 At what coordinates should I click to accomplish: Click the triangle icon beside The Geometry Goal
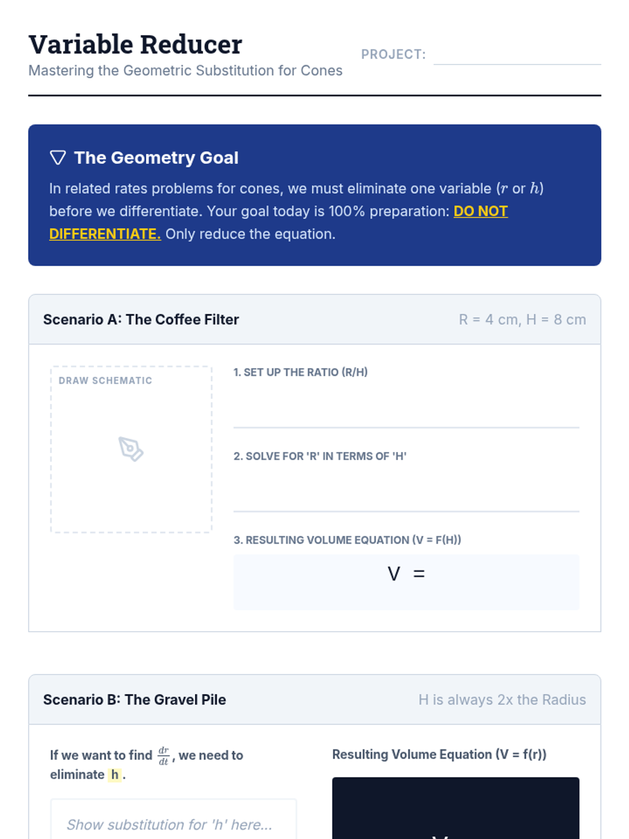coord(58,157)
